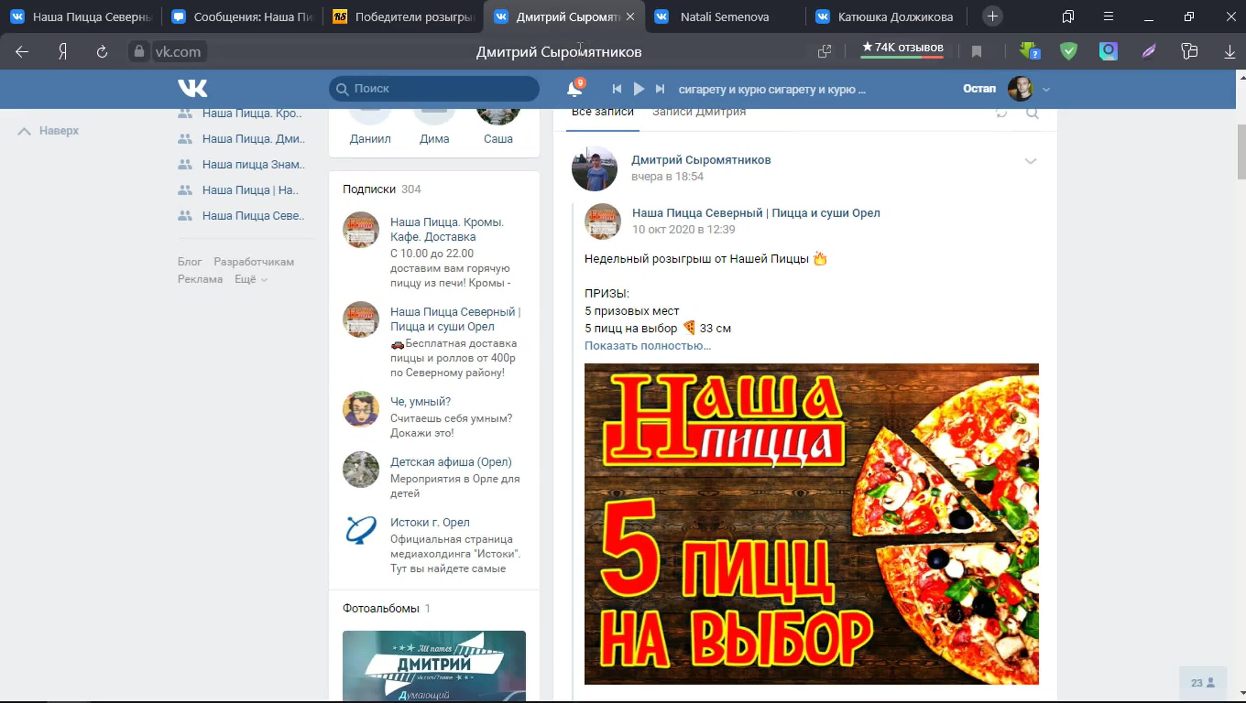Open the ДМИТРИЙ photo album thumbnail
1246x703 pixels.
434,666
